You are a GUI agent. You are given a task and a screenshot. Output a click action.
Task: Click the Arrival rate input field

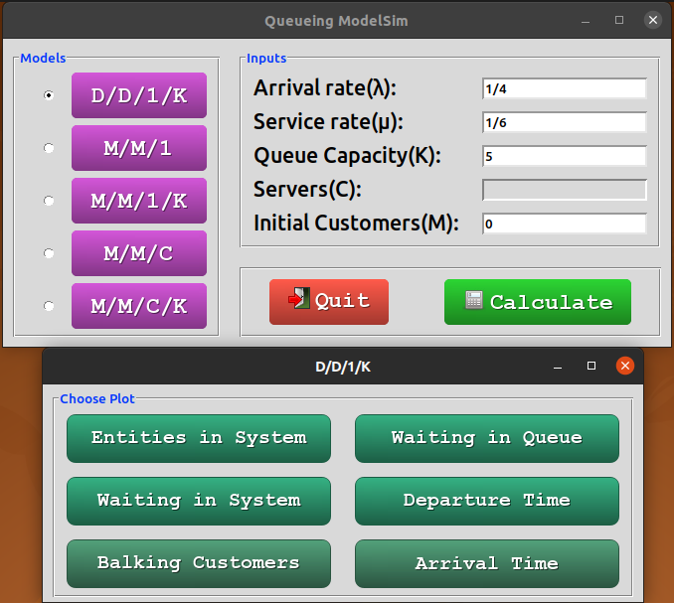(564, 88)
